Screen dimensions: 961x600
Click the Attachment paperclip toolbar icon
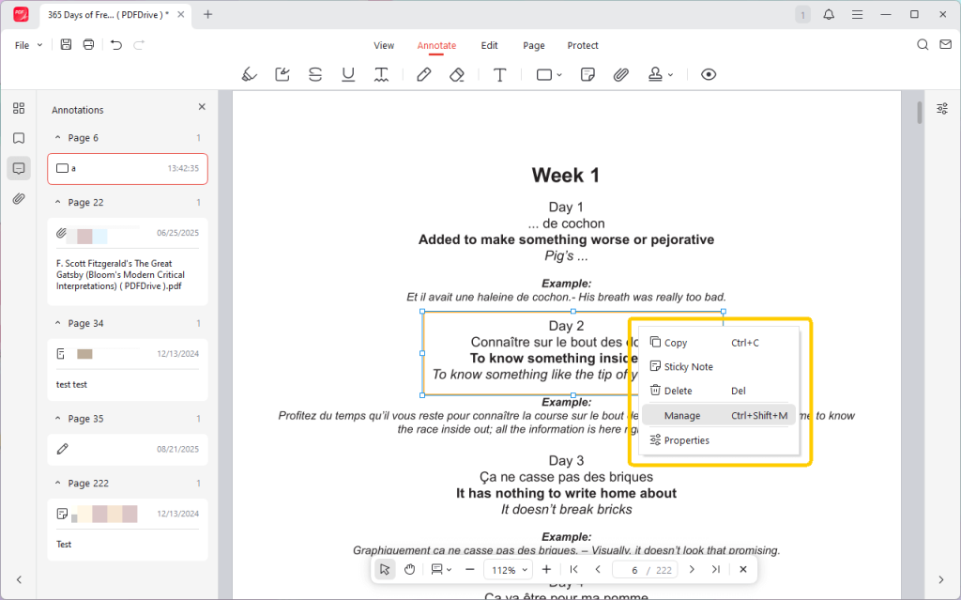tap(620, 74)
